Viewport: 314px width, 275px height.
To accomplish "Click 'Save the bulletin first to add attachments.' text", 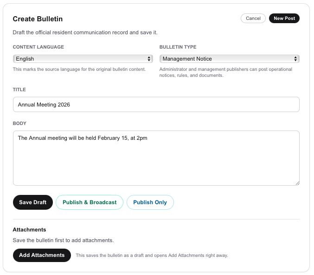I will pos(63,240).
